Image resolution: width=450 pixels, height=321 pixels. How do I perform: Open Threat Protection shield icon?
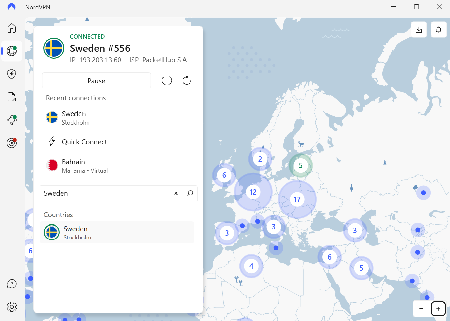pyautogui.click(x=12, y=74)
